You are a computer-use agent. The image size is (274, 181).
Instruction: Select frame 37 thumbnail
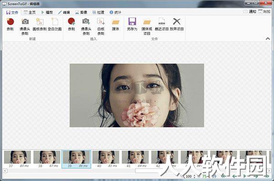(17, 159)
